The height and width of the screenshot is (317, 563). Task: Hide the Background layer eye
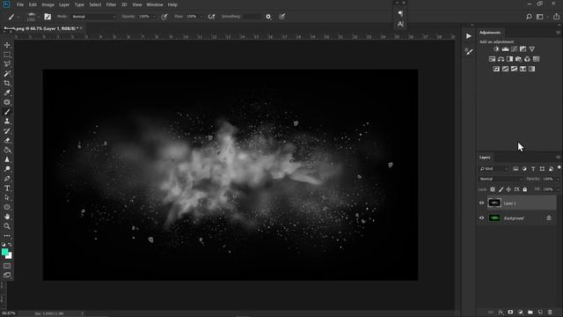(x=481, y=217)
